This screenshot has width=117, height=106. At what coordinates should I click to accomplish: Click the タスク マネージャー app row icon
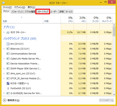[x=8, y=32]
